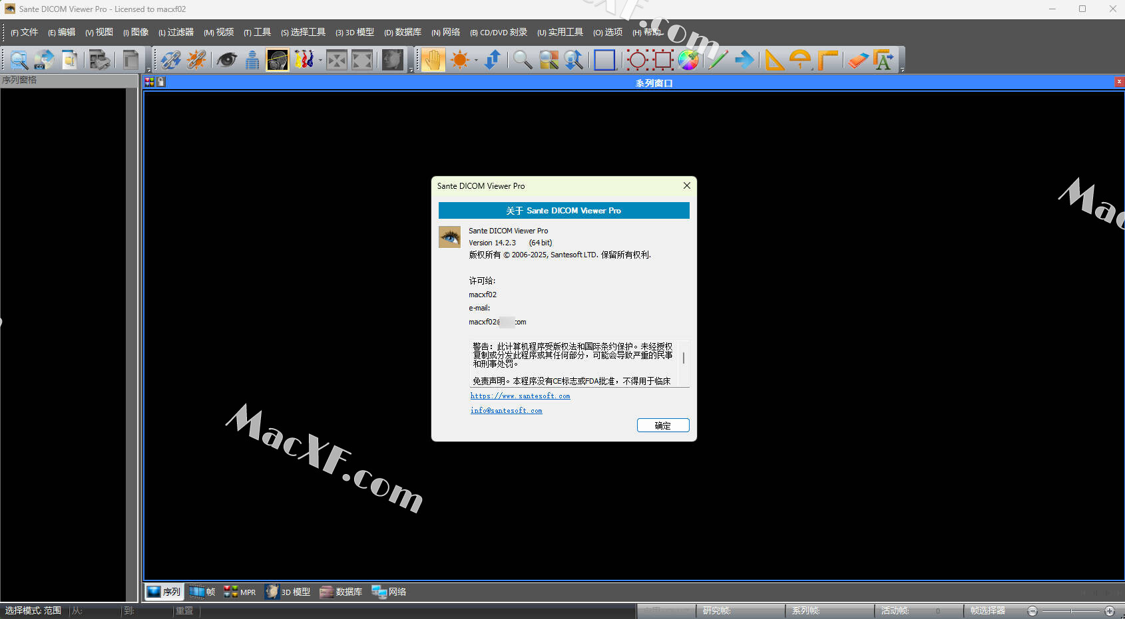Click the blue link synchronize icon
The image size is (1125, 619).
pyautogui.click(x=170, y=60)
